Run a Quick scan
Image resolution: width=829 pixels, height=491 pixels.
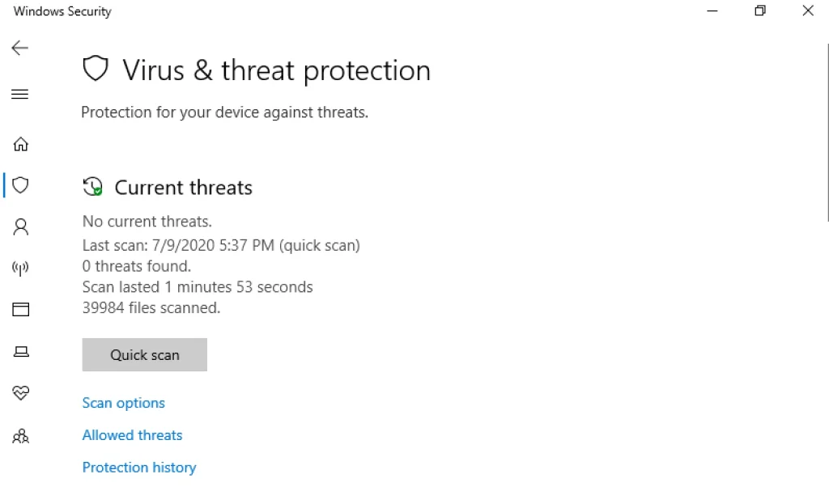click(x=144, y=354)
